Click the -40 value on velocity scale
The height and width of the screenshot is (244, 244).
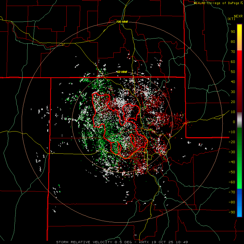point(232,162)
